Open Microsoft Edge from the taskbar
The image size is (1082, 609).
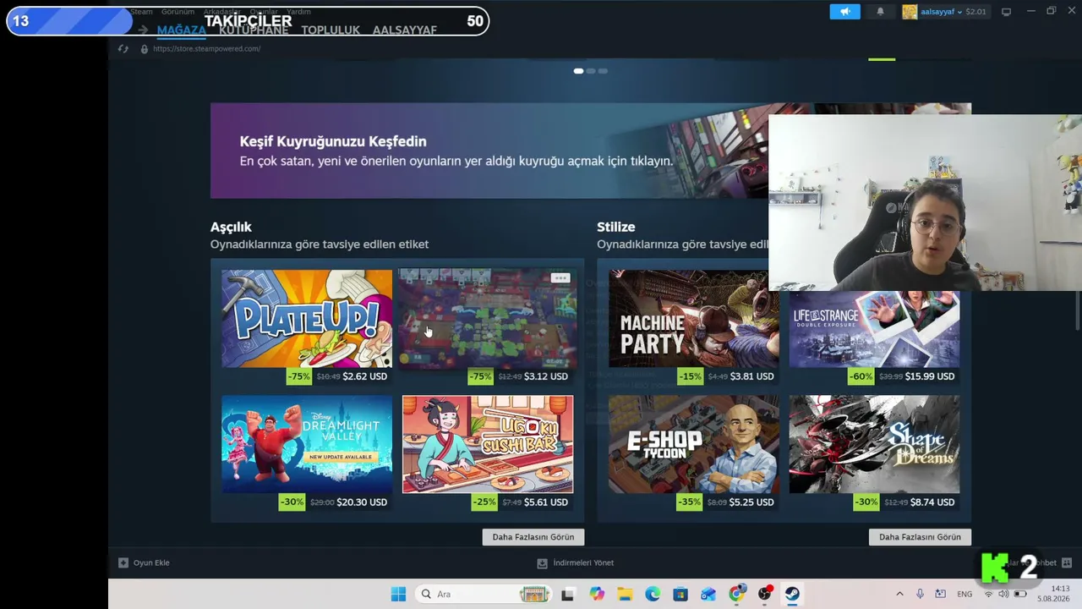pyautogui.click(x=653, y=594)
